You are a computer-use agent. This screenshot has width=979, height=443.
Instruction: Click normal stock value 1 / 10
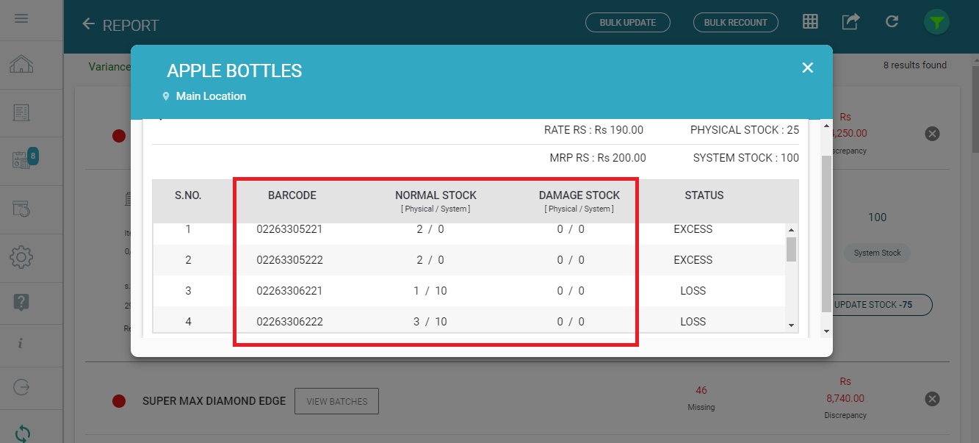pos(430,291)
